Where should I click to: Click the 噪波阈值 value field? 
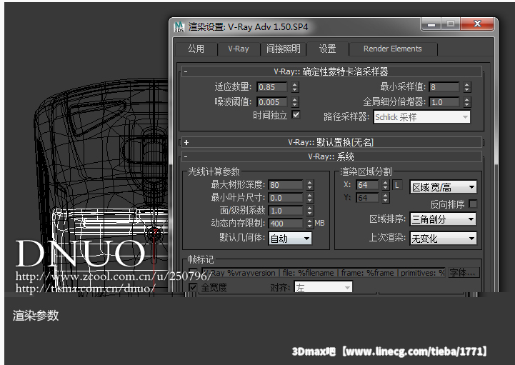(x=272, y=102)
